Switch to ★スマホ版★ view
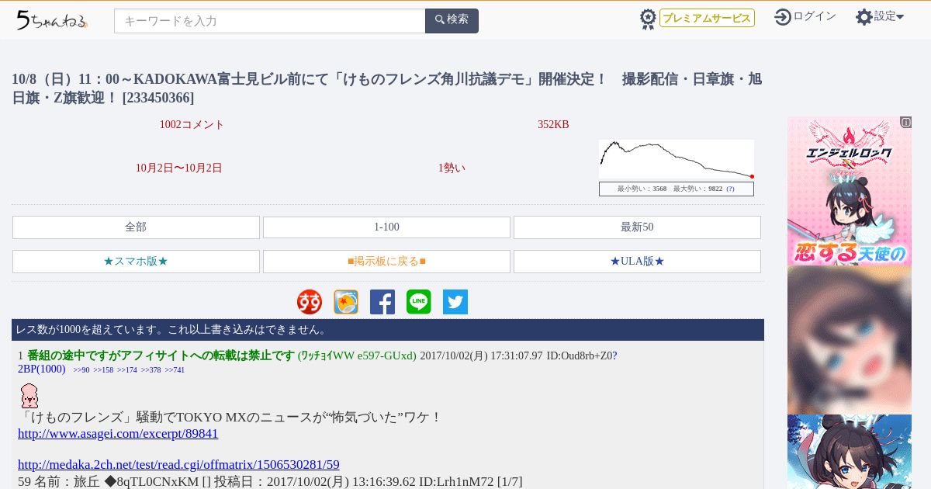The height and width of the screenshot is (489, 931). click(x=136, y=262)
